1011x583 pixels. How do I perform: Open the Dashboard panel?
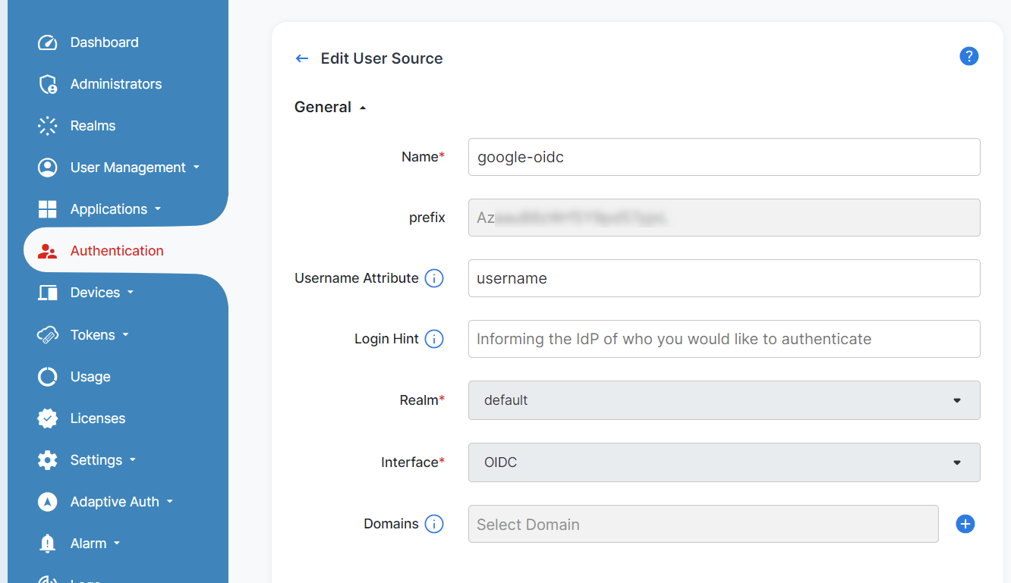pos(47,42)
